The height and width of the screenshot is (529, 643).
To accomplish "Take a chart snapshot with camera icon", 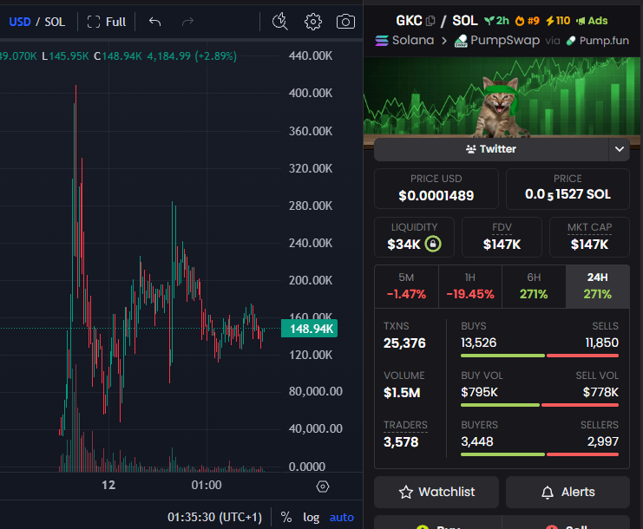I will pos(345,22).
